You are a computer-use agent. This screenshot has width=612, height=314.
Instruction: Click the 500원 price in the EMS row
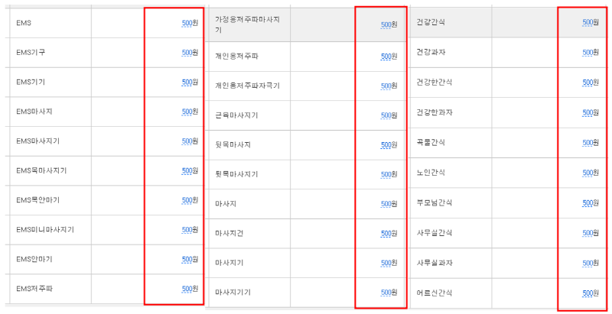[x=190, y=23]
